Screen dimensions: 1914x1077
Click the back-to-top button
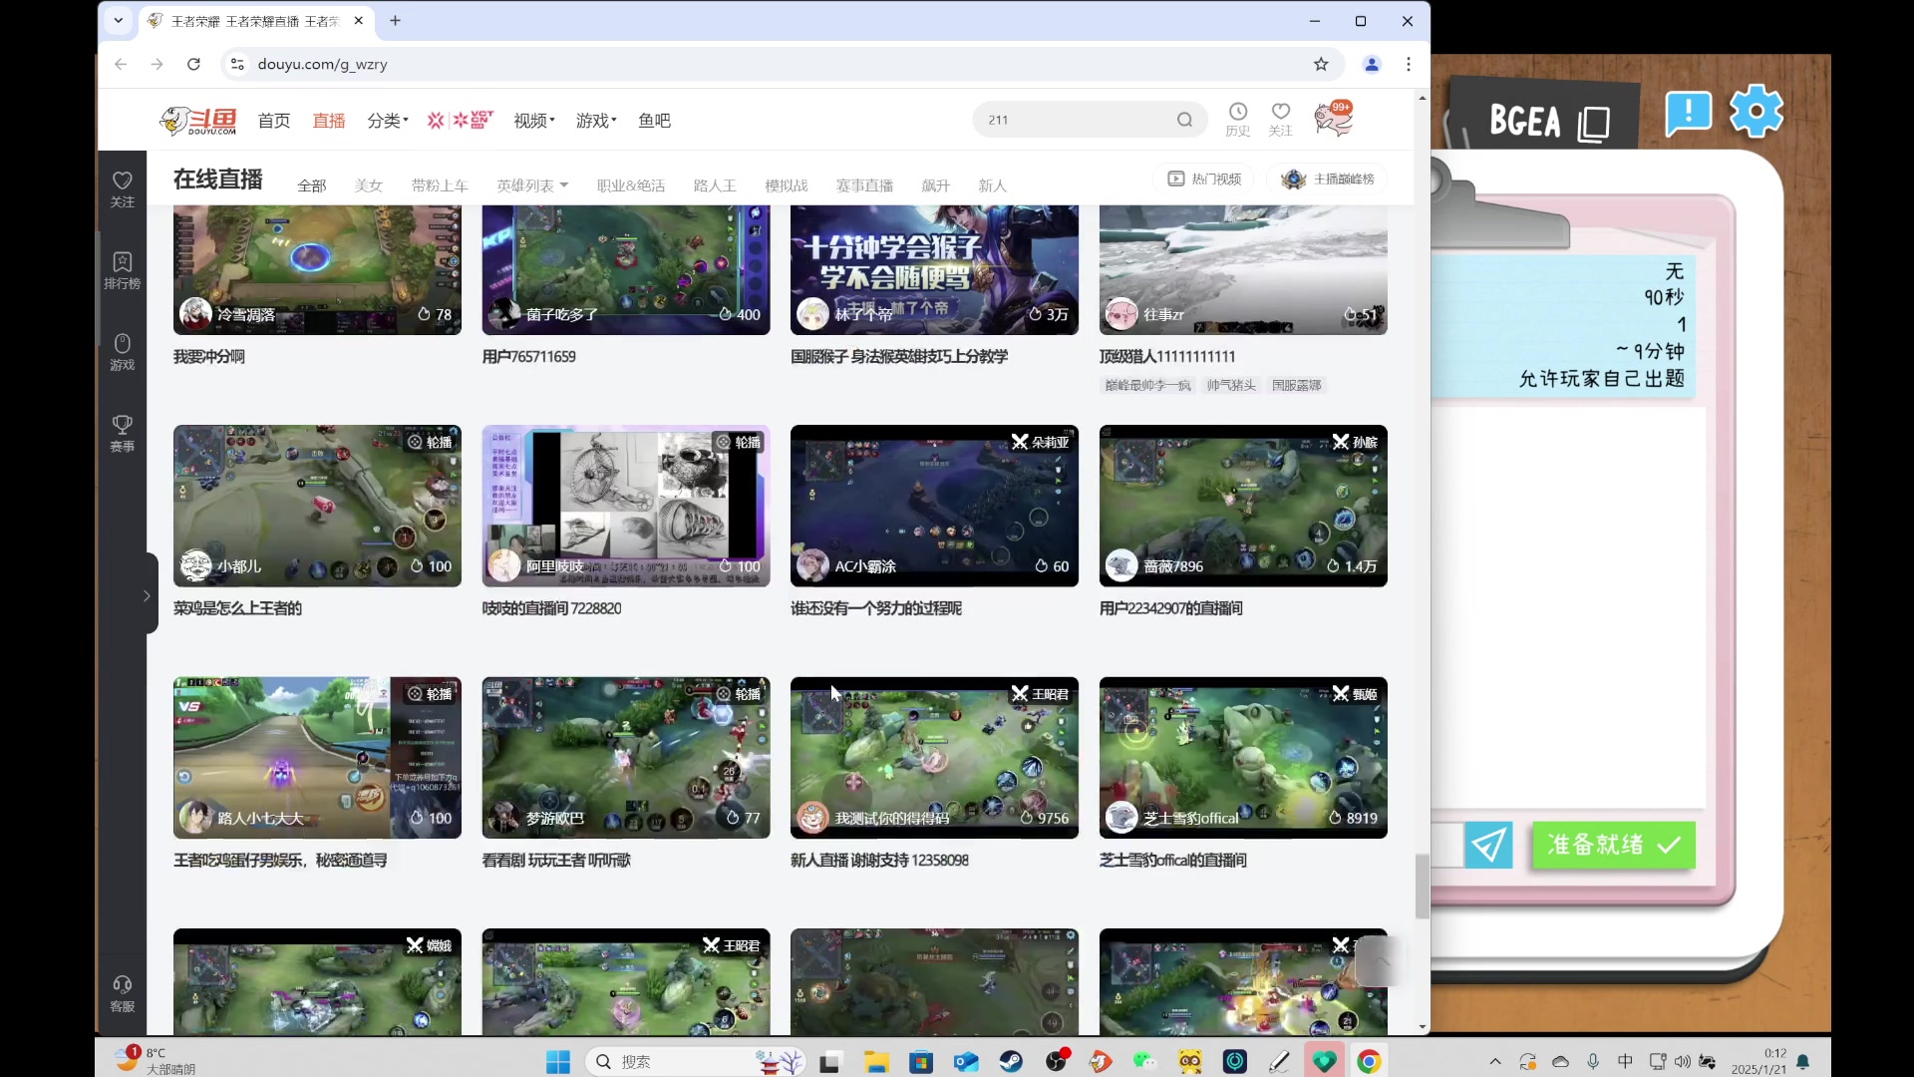pyautogui.click(x=1380, y=961)
